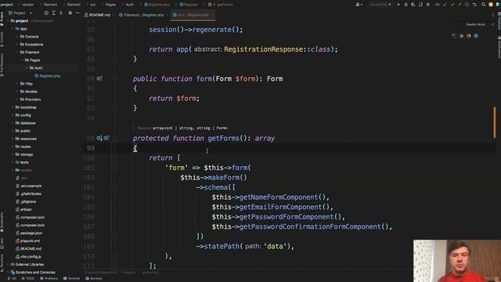The height and width of the screenshot is (282, 501).
Task: Toggle Reader Mode in the editor
Action: tap(475, 24)
